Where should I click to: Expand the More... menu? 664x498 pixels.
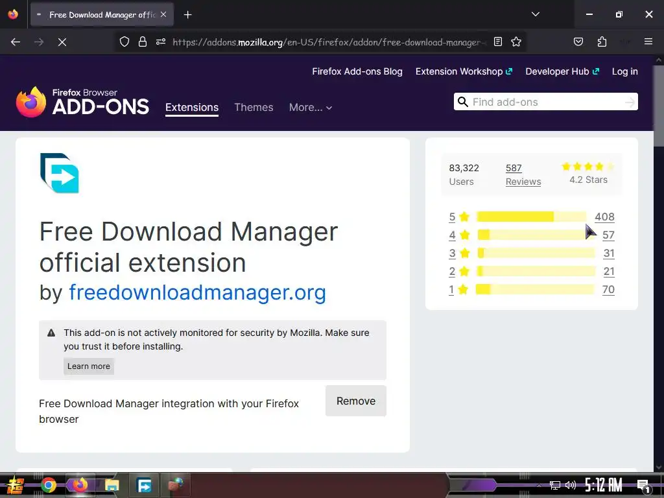[x=311, y=108]
